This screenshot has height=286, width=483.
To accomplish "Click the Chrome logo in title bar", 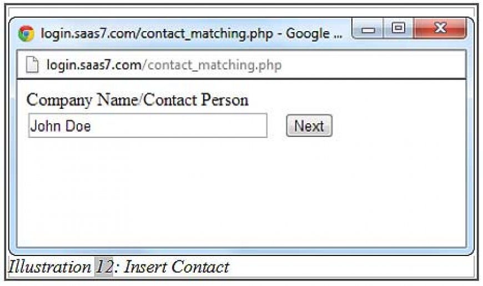I will click(x=26, y=33).
